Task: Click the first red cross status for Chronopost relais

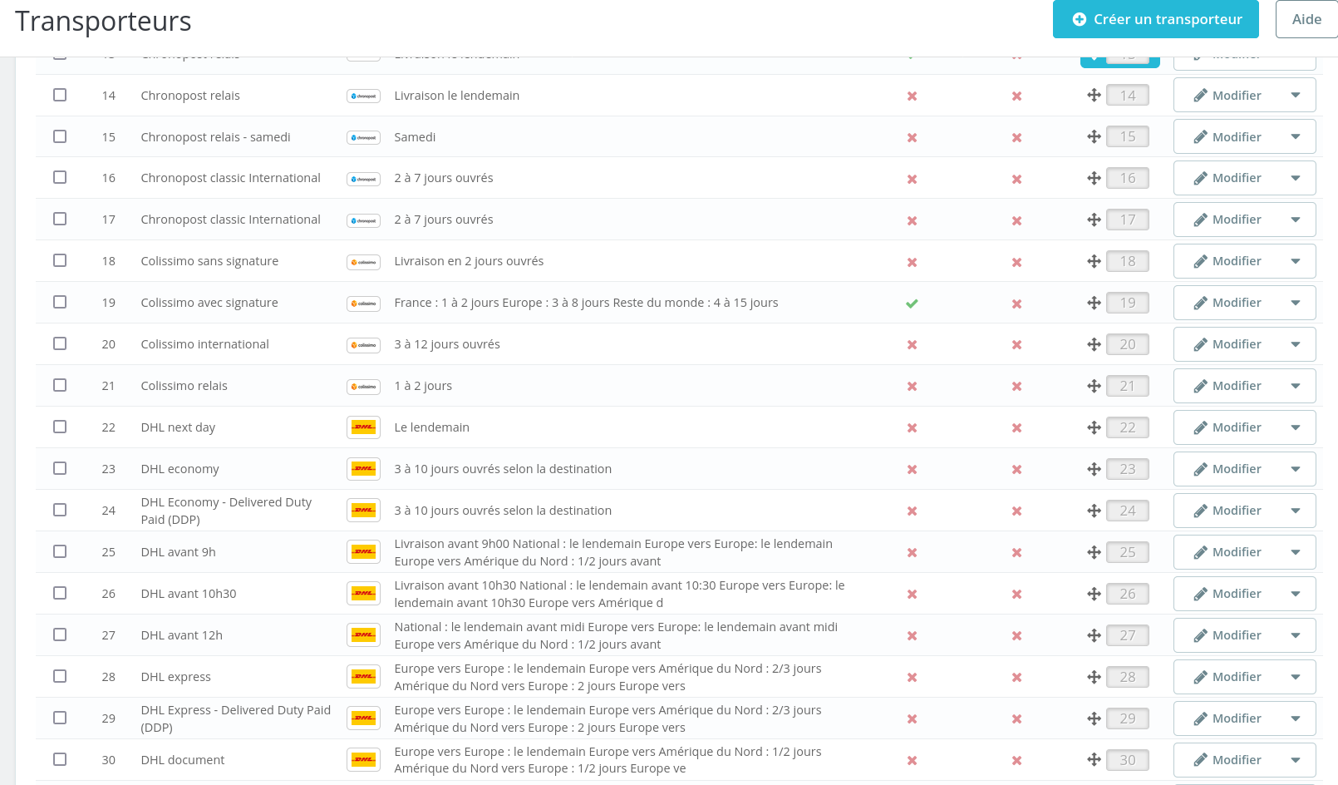Action: pos(912,96)
